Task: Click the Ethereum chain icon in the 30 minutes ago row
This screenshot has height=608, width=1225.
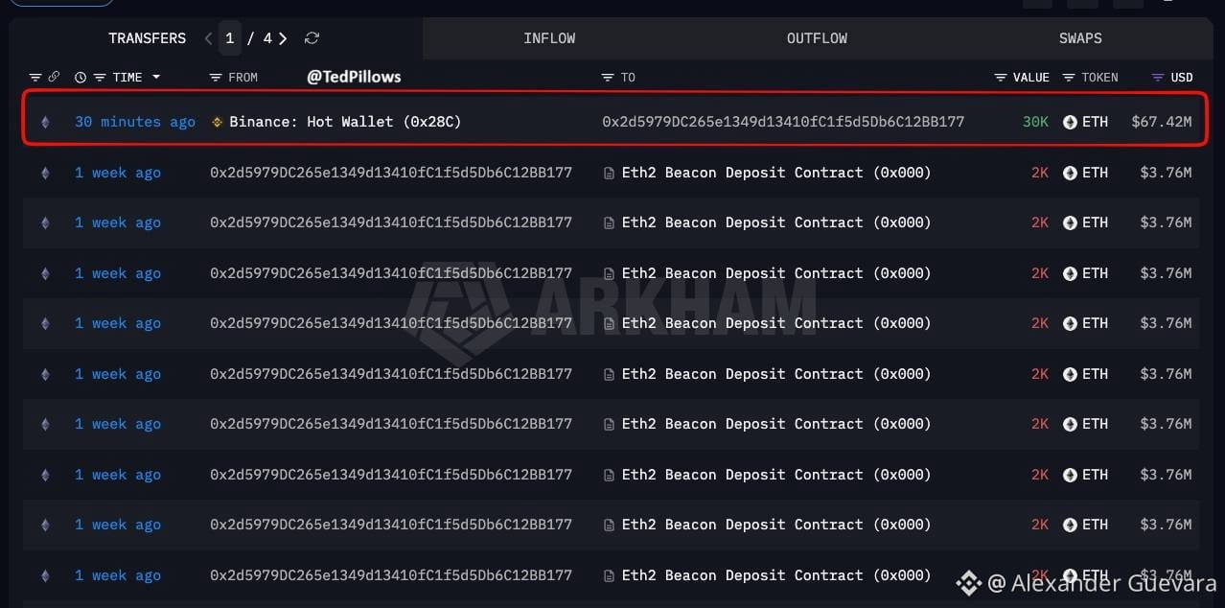Action: 44,122
